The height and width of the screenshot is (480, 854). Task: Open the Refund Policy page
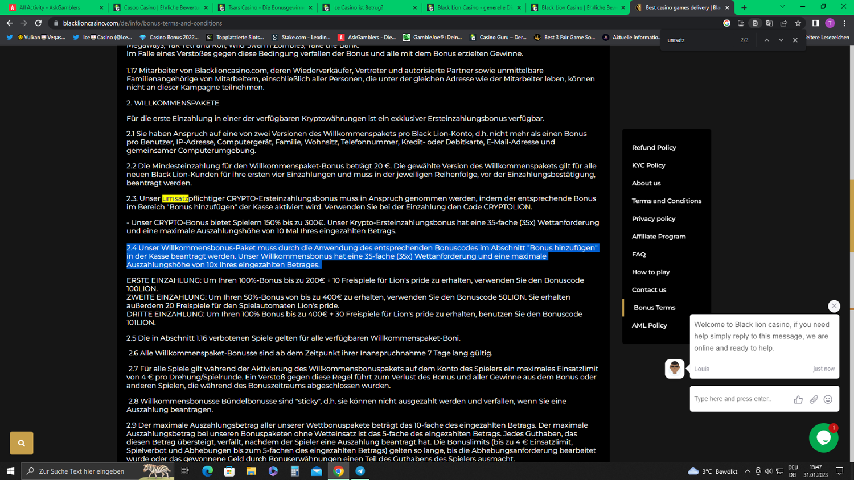[654, 148]
